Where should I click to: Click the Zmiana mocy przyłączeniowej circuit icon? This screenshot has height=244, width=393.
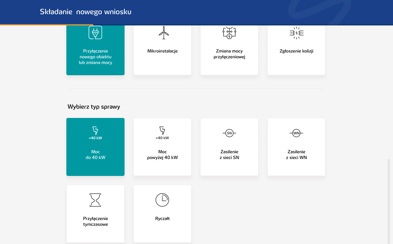coord(229,33)
